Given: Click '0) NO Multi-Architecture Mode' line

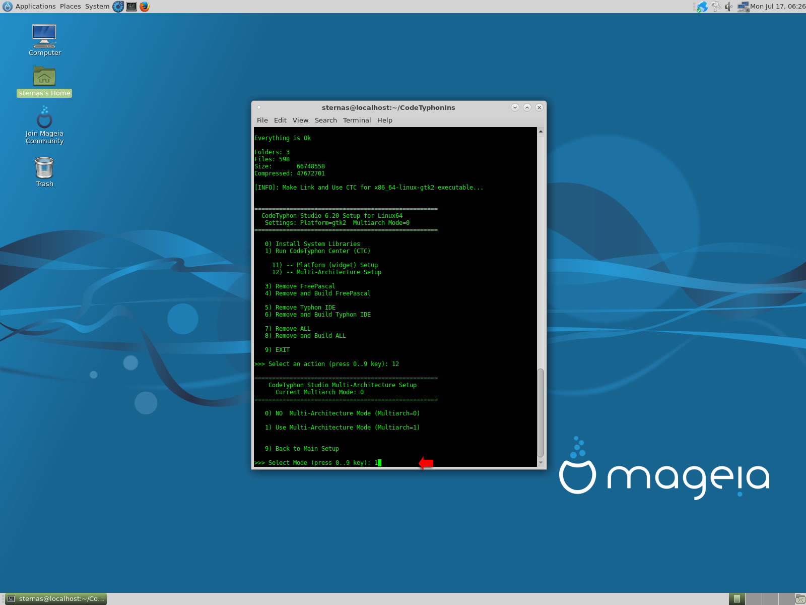Looking at the screenshot, I should 342,413.
